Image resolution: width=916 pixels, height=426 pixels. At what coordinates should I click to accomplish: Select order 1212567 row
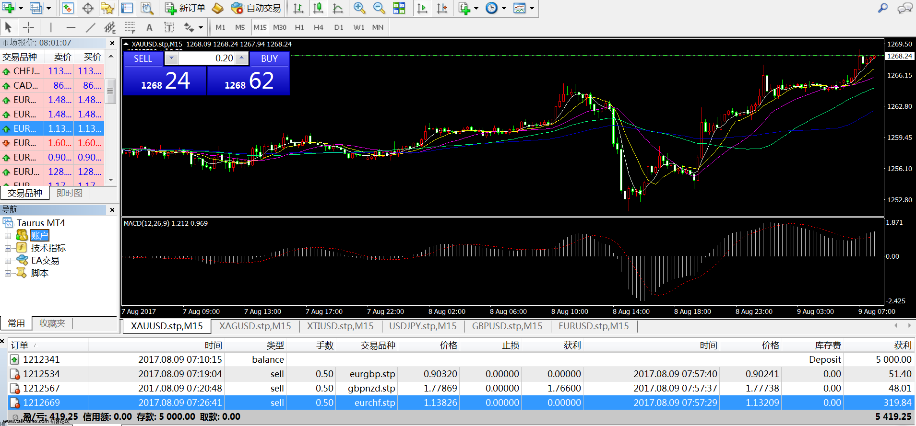pyautogui.click(x=461, y=388)
